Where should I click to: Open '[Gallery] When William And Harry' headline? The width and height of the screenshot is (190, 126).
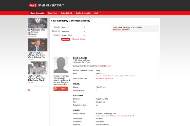tap(36, 55)
